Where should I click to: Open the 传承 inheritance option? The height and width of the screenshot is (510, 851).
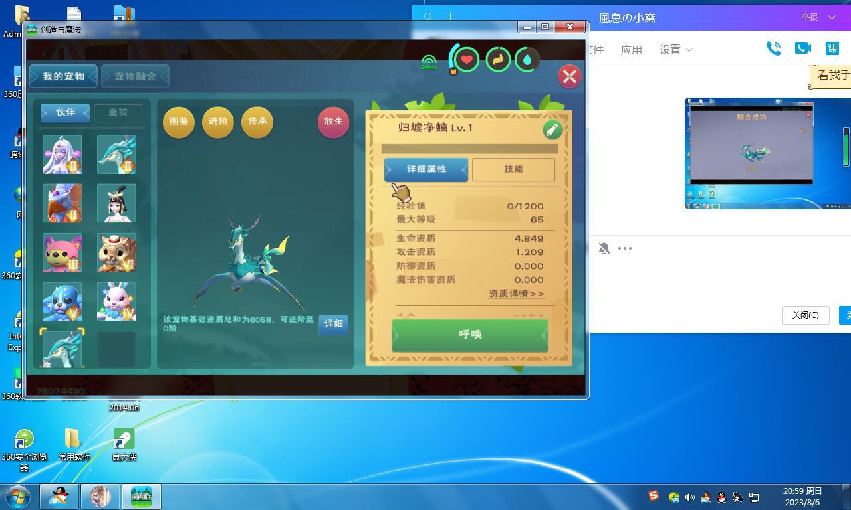pos(257,122)
